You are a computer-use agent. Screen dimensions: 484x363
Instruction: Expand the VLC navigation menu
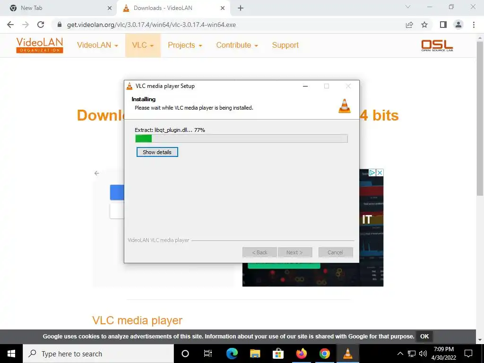coord(143,45)
